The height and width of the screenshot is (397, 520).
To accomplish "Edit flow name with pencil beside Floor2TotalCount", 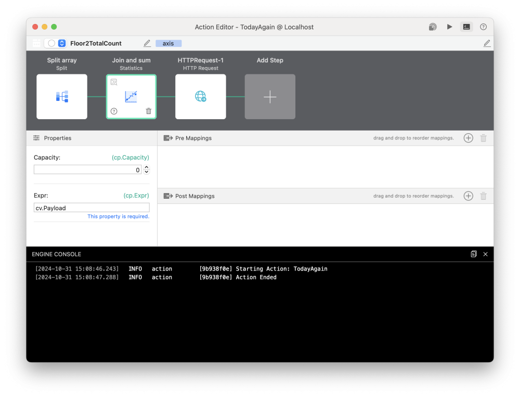I will point(147,43).
